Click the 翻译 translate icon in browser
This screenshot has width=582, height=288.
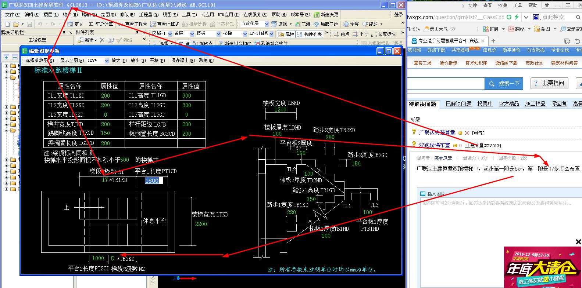point(511,29)
